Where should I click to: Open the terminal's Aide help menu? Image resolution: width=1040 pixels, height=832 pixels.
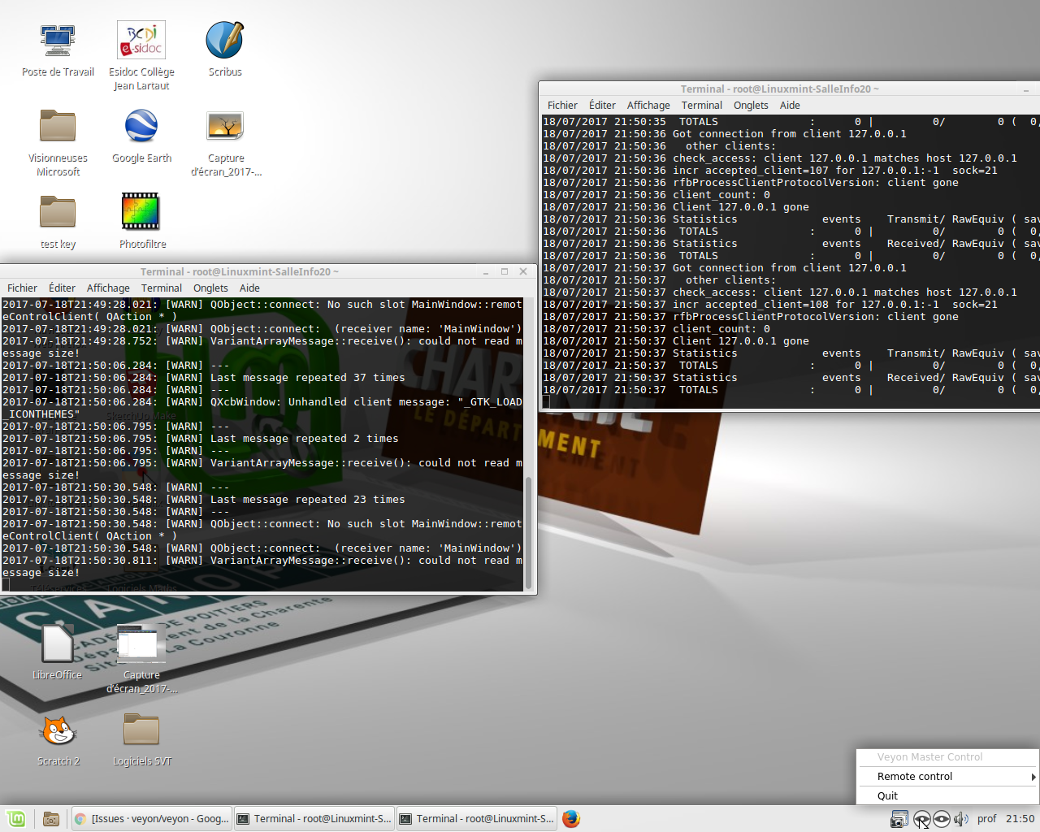pyautogui.click(x=249, y=288)
